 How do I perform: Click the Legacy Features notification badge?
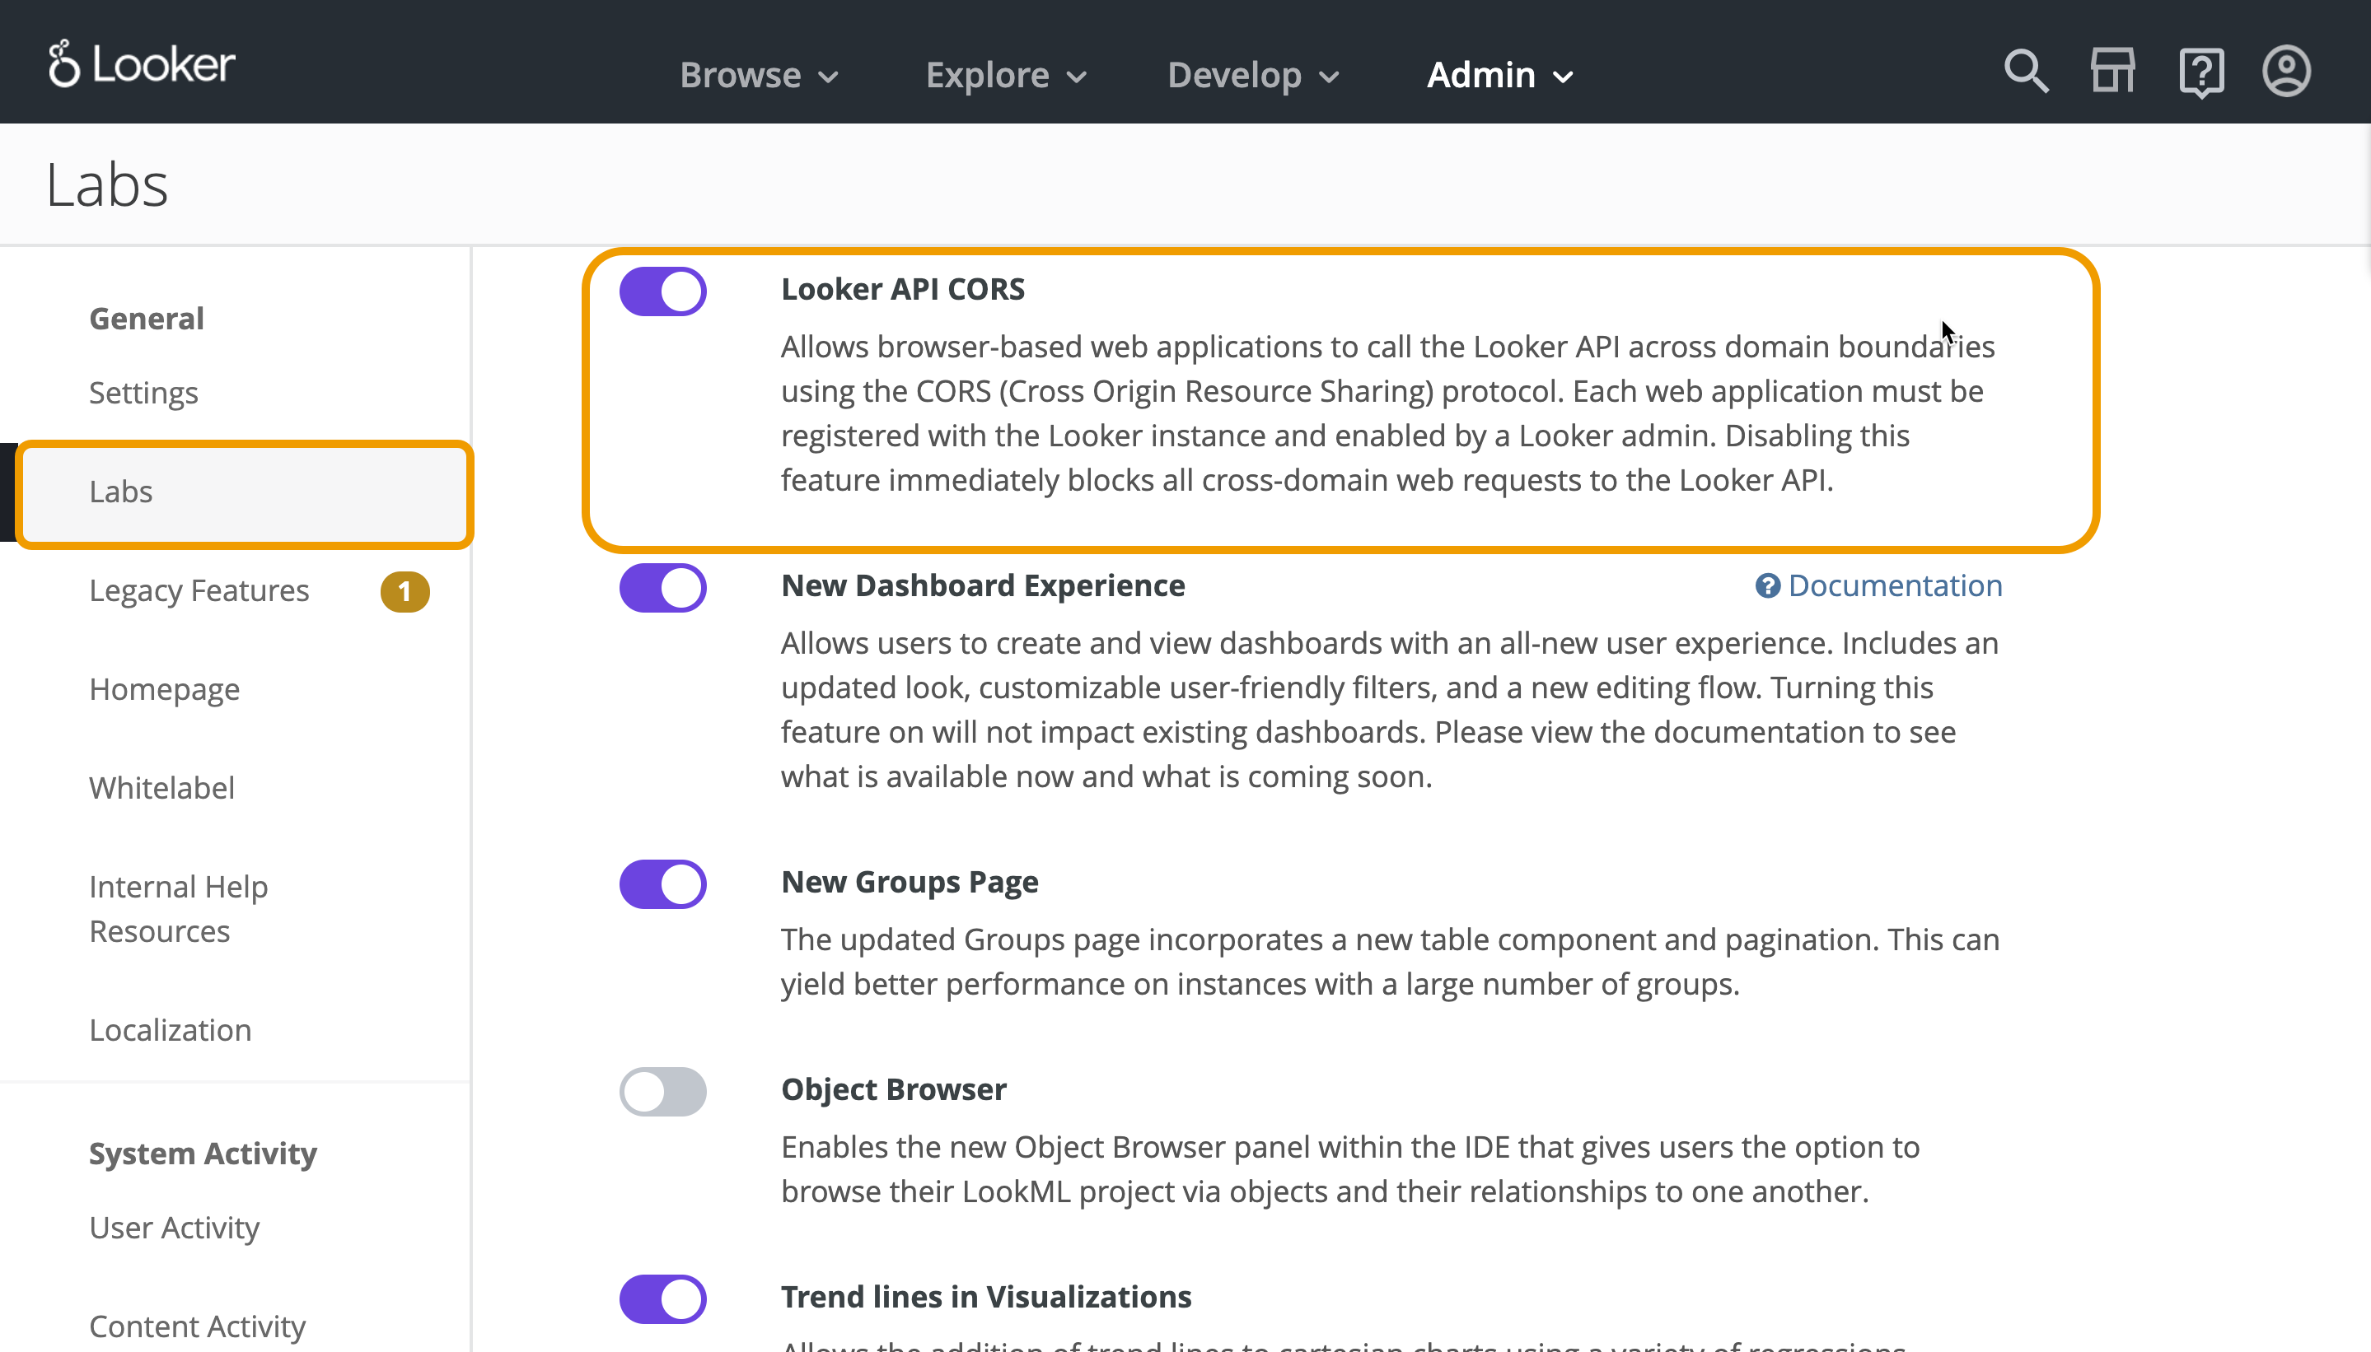405,591
